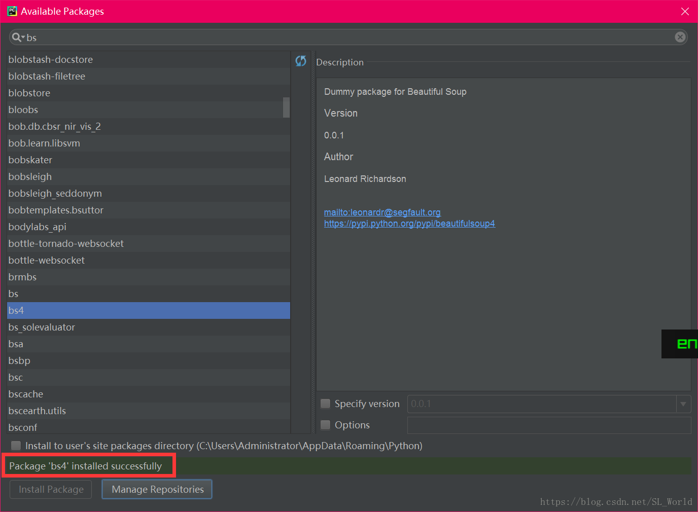Click the Manage Repositories button
Viewport: 698px width, 512px height.
coord(157,489)
